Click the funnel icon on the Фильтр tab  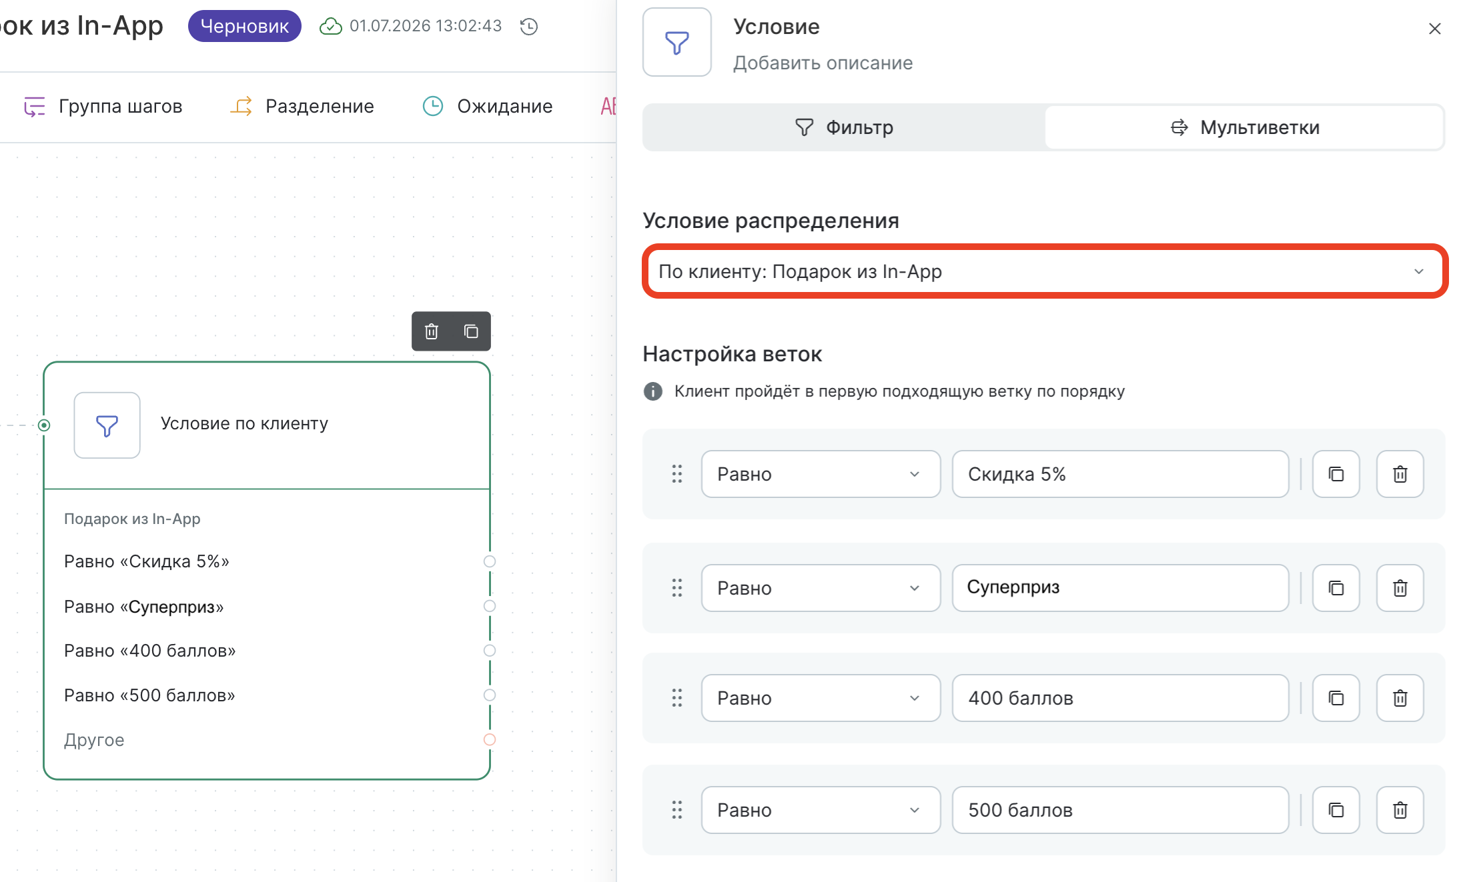(805, 127)
